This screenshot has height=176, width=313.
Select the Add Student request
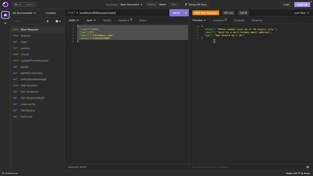(38, 86)
